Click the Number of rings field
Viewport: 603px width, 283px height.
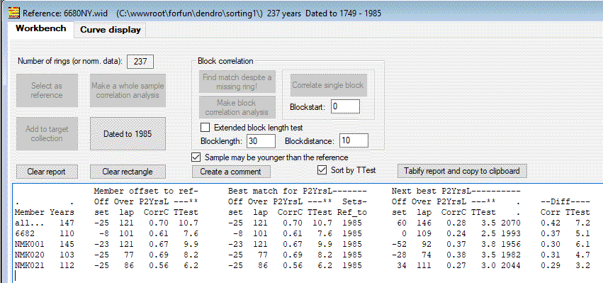[140, 62]
